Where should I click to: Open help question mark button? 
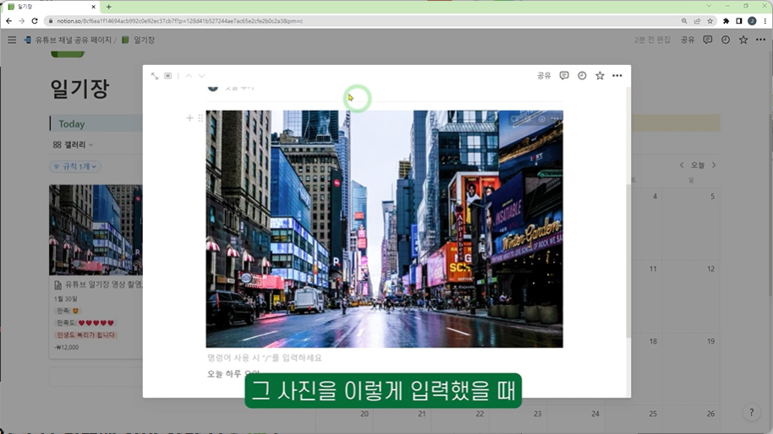[x=751, y=412]
